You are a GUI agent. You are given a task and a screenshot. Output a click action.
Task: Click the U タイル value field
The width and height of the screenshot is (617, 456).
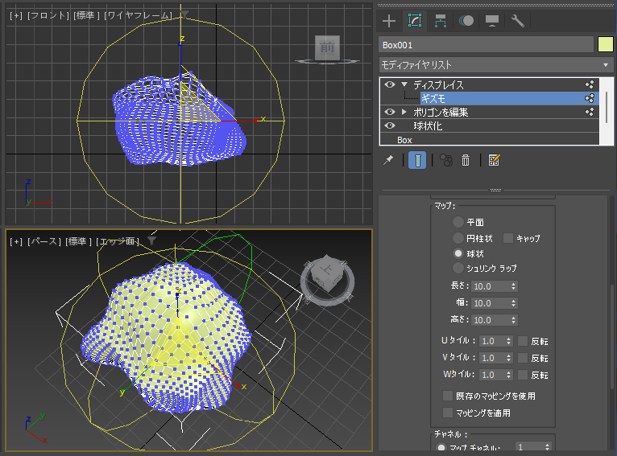(x=492, y=341)
